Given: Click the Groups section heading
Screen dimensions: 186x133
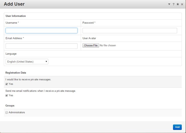Looking at the screenshot, I should coord(10,105).
